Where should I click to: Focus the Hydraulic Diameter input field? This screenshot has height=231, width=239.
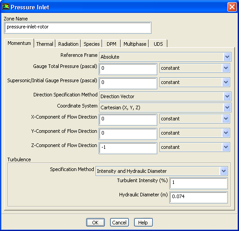point(199,197)
